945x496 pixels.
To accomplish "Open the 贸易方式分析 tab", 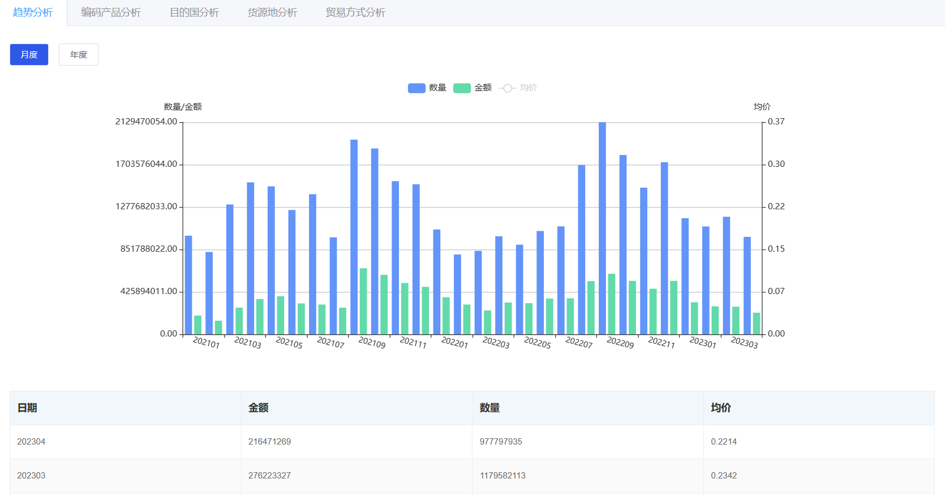I will click(x=355, y=12).
